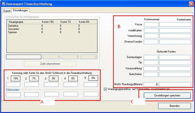Close the Datenexport Finanzbuchhaltung window
The image size is (195, 113).
coord(191,4)
